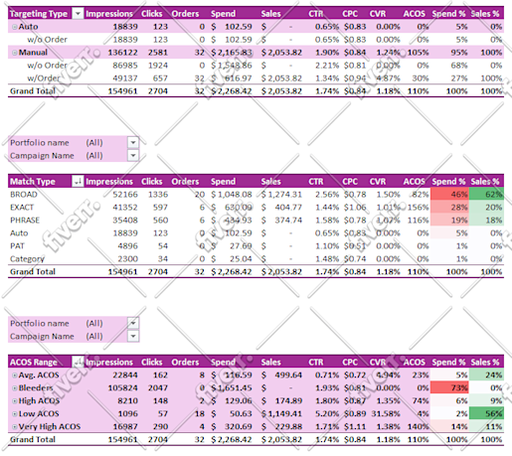Click PAT impressions value 4896
512x456 pixels.
point(127,246)
